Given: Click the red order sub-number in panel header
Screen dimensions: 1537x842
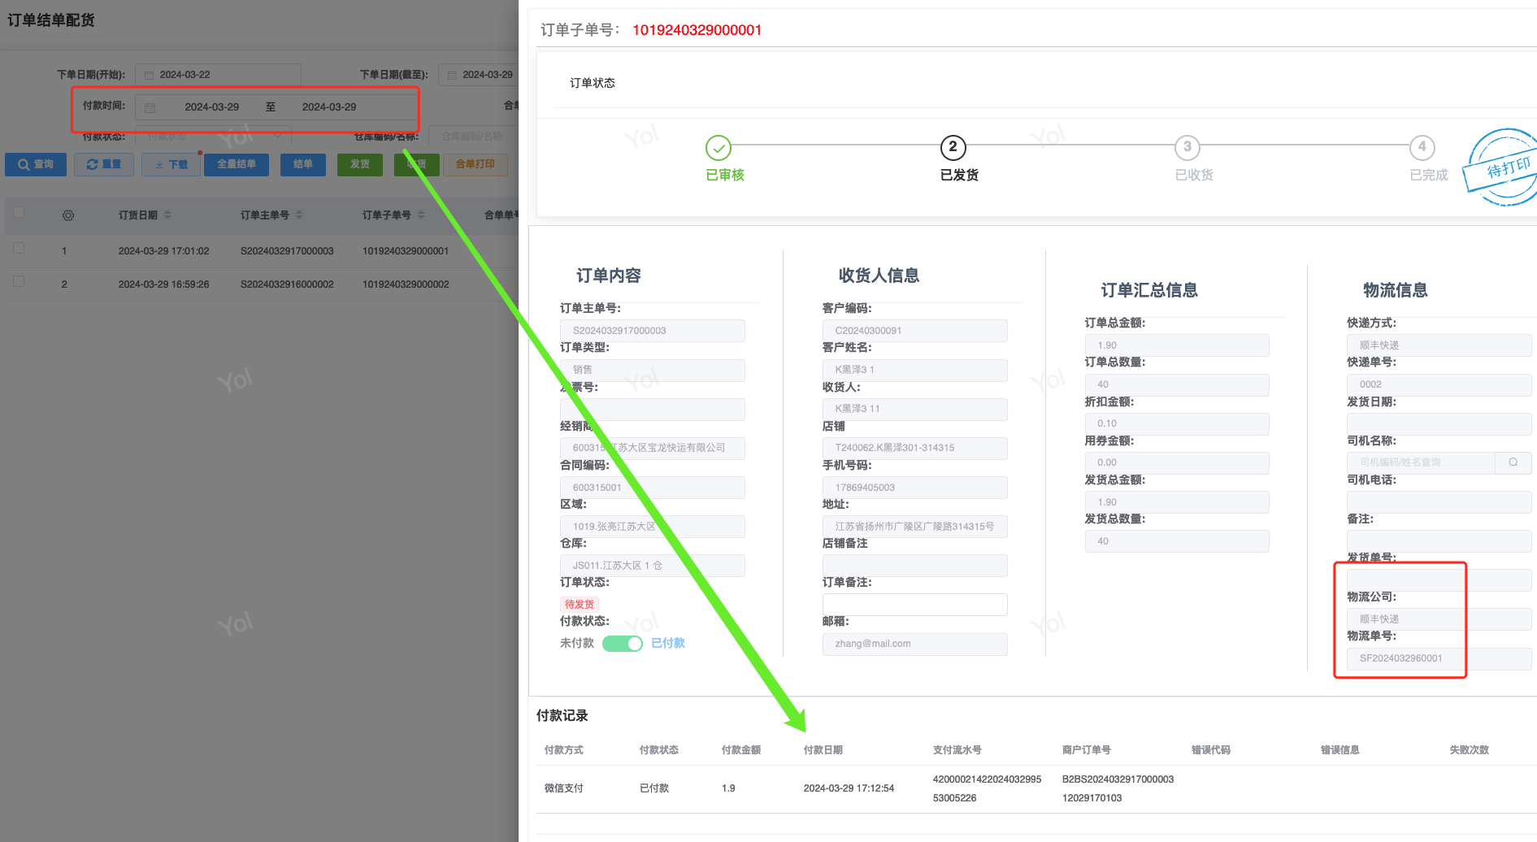Looking at the screenshot, I should click(697, 30).
